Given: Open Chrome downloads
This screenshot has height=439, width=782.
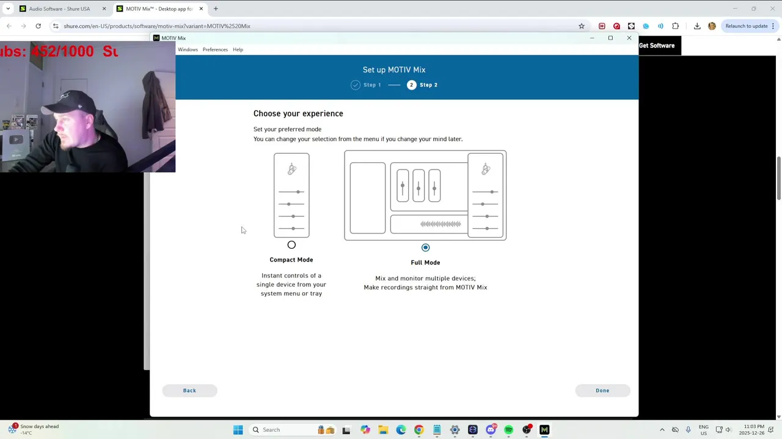Looking at the screenshot, I should (x=697, y=26).
